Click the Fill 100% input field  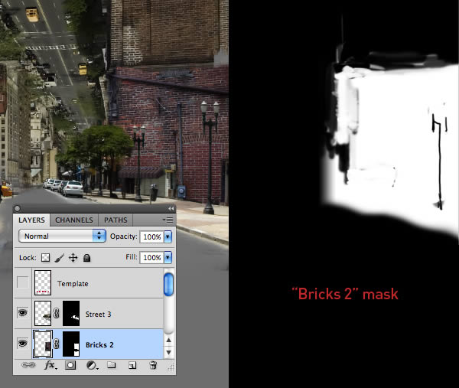coord(152,257)
